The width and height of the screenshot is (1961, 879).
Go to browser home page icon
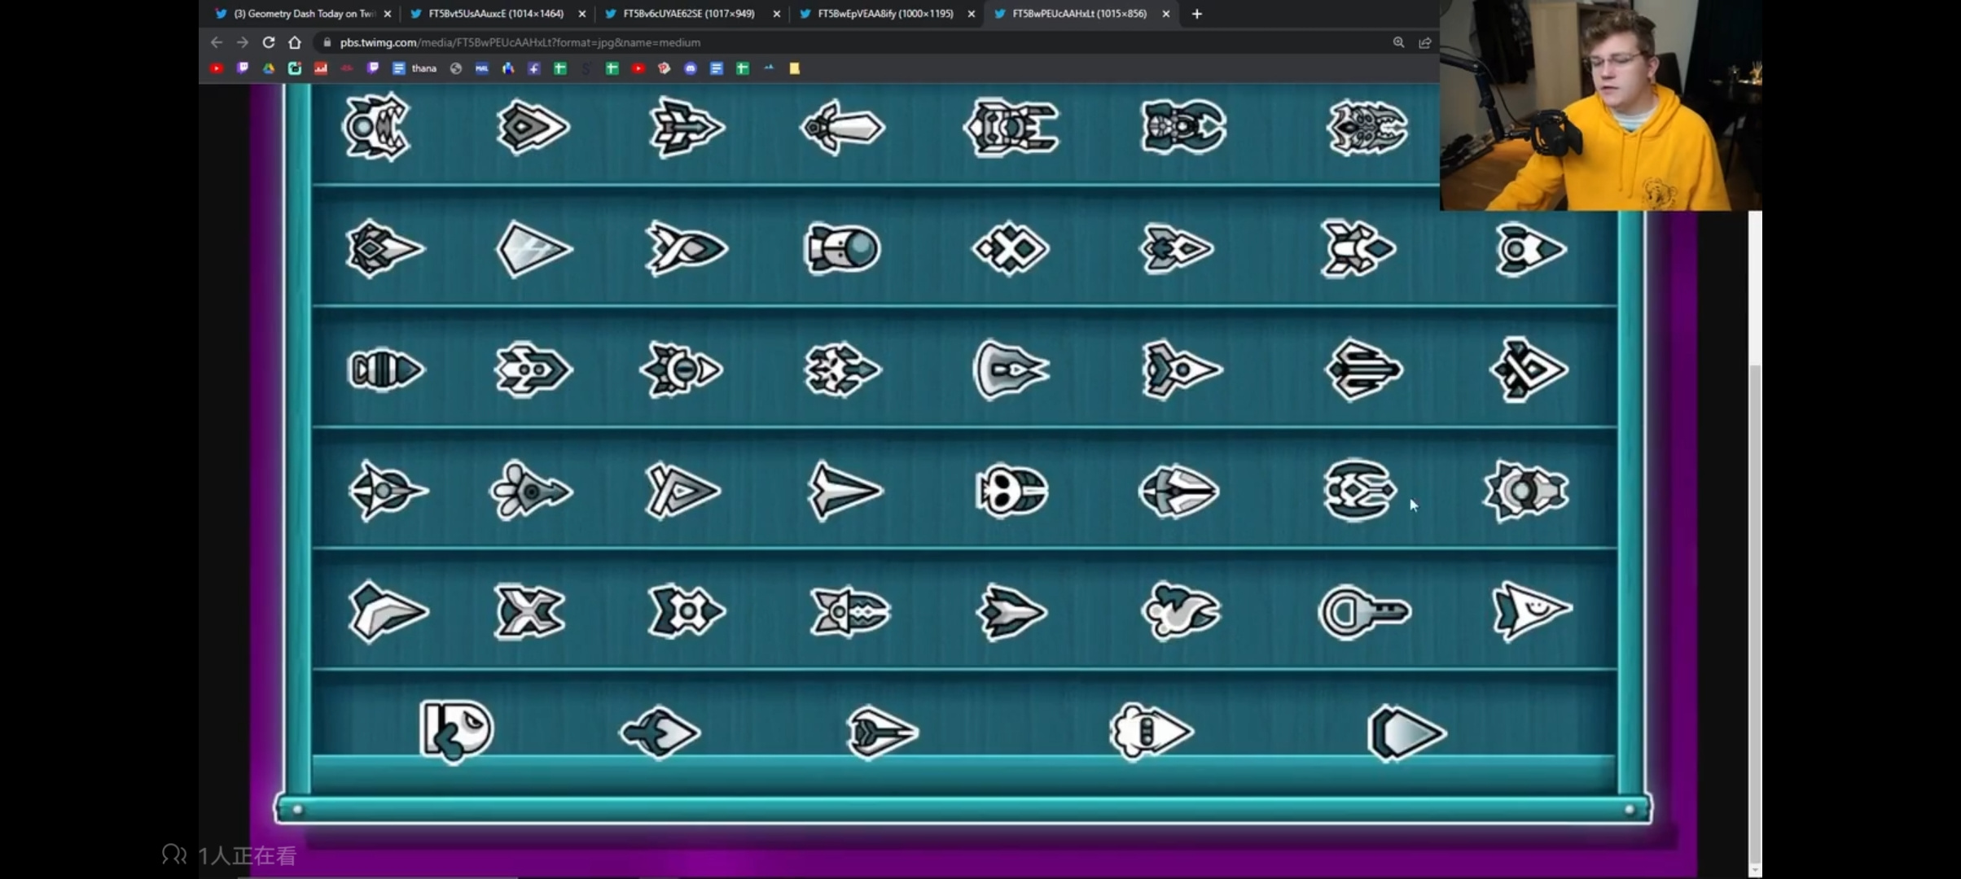pos(295,42)
